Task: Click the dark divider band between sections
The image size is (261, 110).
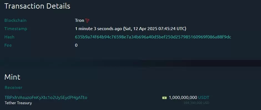Action: (x=130, y=63)
